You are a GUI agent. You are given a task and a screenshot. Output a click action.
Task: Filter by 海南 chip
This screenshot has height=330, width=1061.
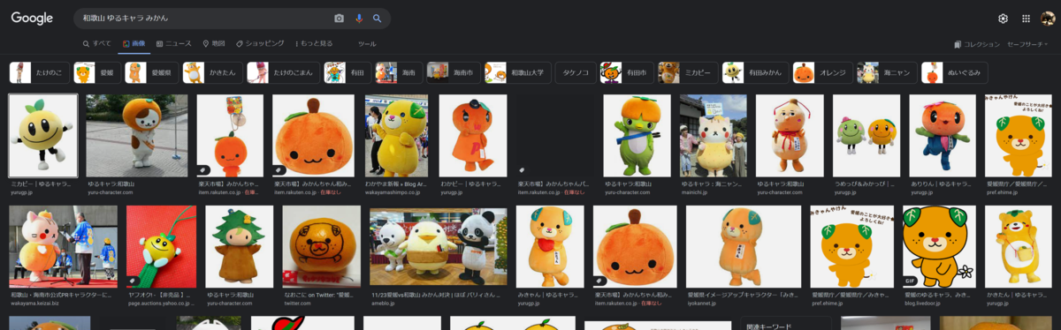398,72
